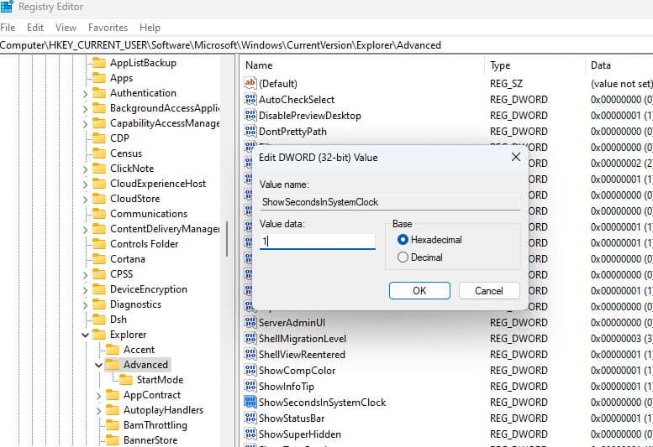Image resolution: width=653 pixels, height=447 pixels.
Task: Click the tree pane vertical scrollbar
Action: point(227,239)
